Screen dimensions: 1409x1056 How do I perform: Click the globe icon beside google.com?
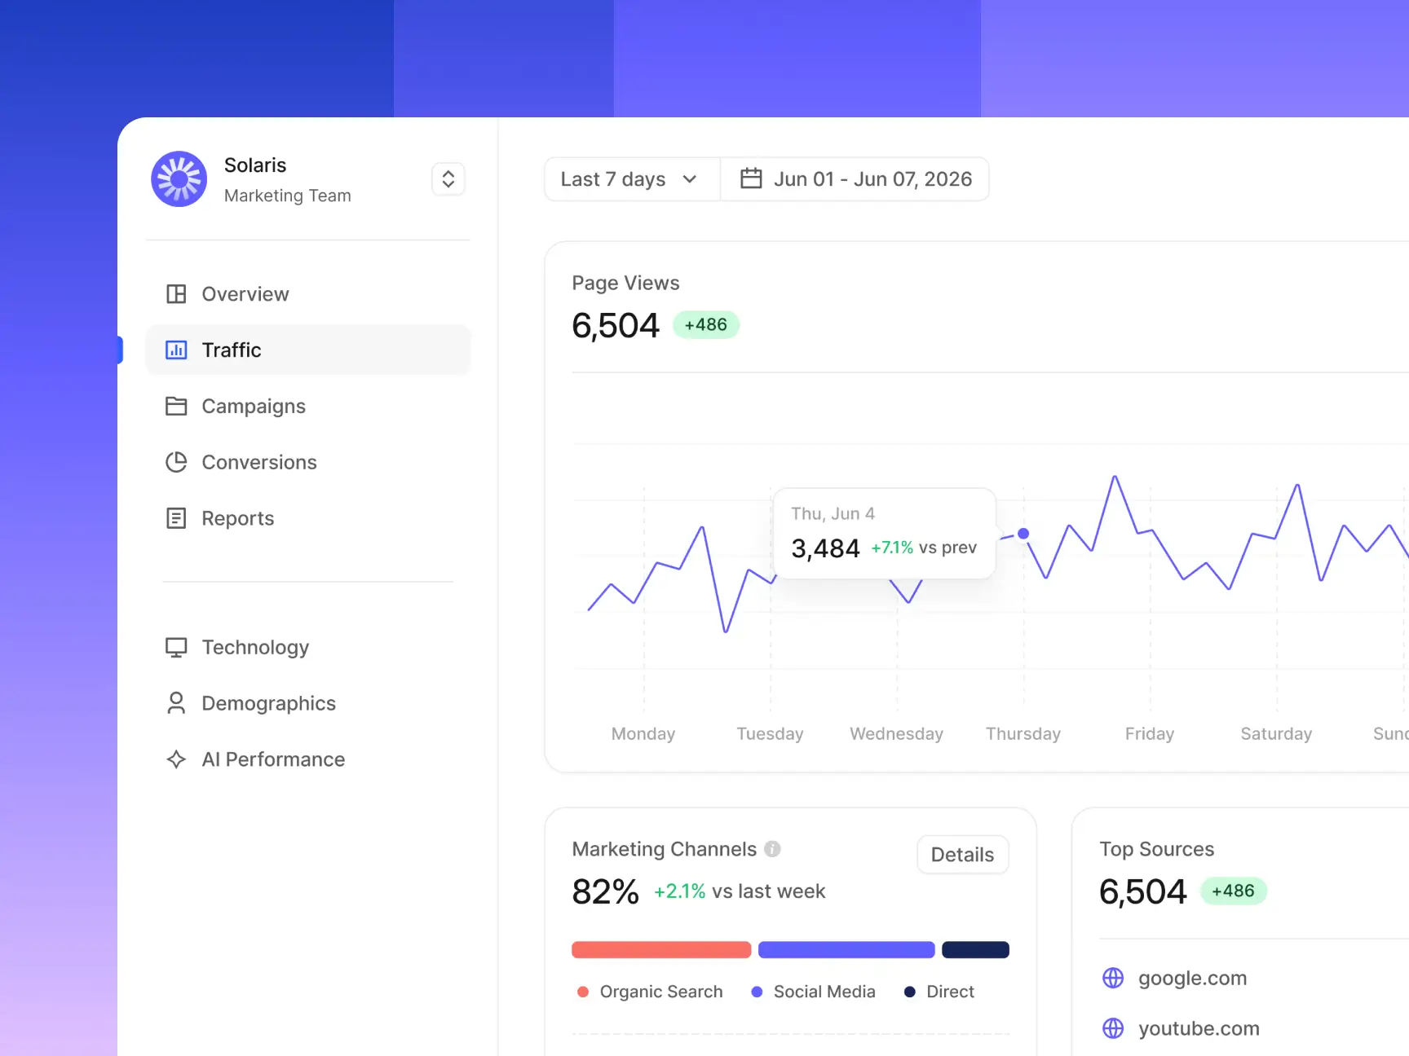[x=1113, y=978]
